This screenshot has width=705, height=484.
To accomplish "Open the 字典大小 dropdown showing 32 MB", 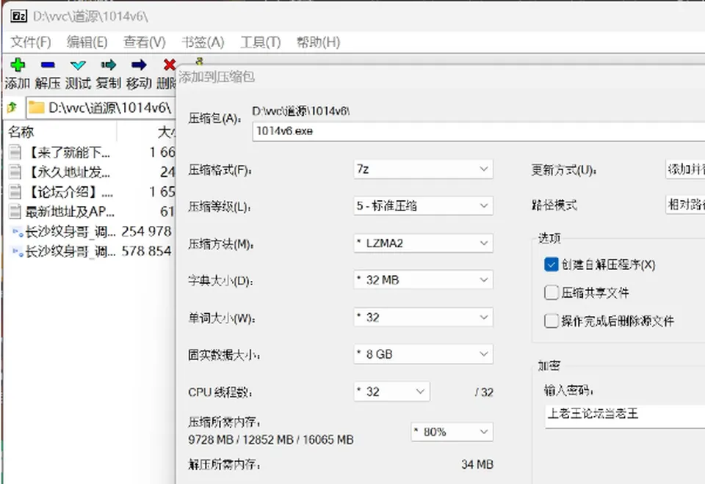I will [x=423, y=280].
